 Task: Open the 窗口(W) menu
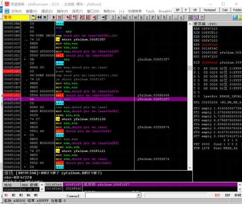pyautogui.click(x=93, y=11)
